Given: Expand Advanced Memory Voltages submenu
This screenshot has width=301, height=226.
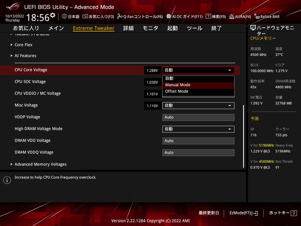Looking at the screenshot, I should [40, 164].
